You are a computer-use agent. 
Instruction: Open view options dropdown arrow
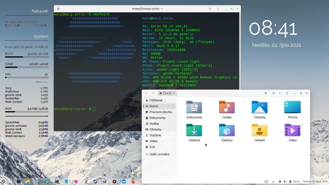(x=280, y=93)
